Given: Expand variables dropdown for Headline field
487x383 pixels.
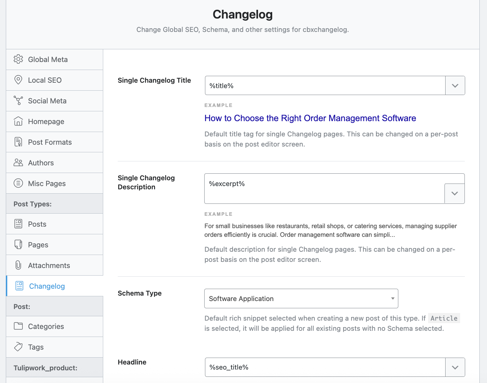Looking at the screenshot, I should pyautogui.click(x=455, y=367).
